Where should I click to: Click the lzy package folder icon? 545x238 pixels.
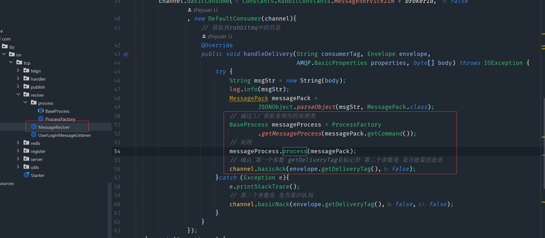(x=5, y=46)
